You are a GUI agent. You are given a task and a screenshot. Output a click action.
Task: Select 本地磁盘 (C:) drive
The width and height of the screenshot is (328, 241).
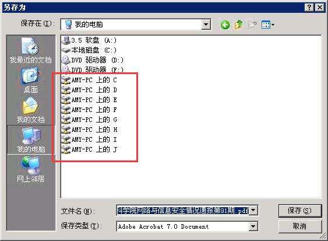click(89, 50)
